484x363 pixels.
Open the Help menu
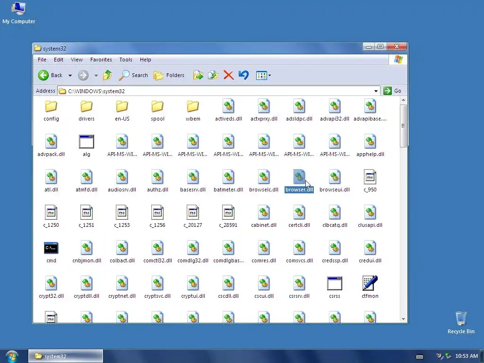(146, 60)
